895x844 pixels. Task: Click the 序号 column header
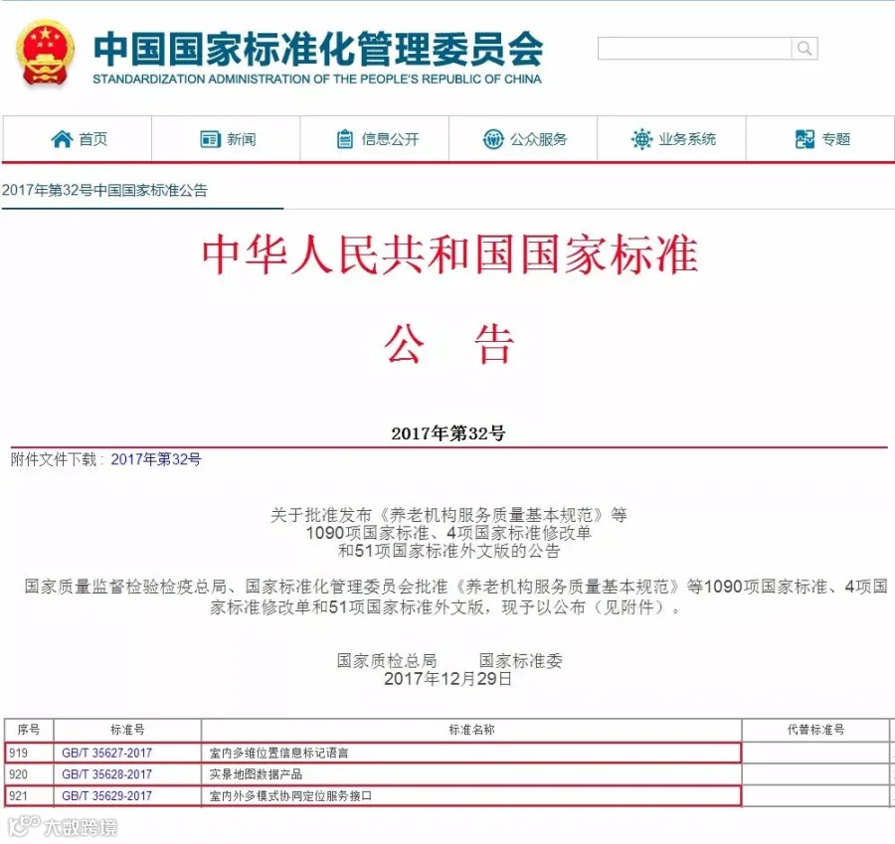click(x=29, y=730)
